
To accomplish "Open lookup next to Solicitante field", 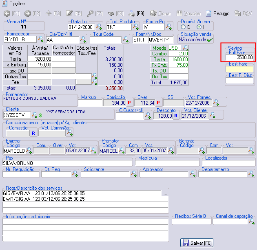I will click(x=133, y=174).
